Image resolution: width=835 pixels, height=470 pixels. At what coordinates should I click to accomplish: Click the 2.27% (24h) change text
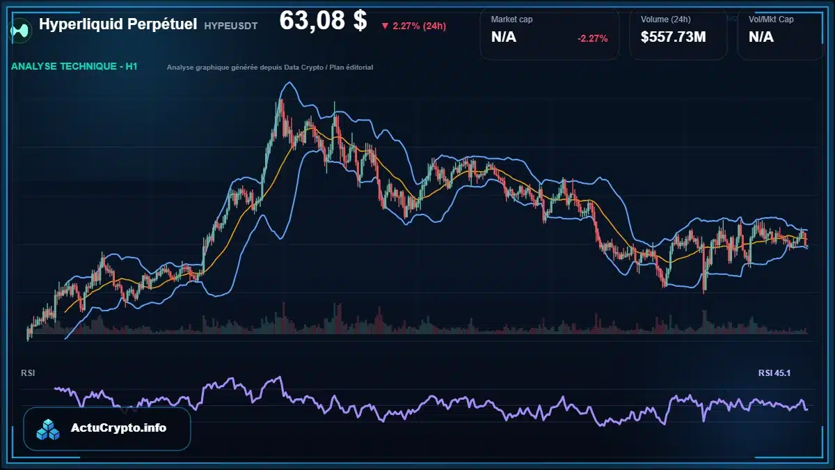[x=420, y=26]
